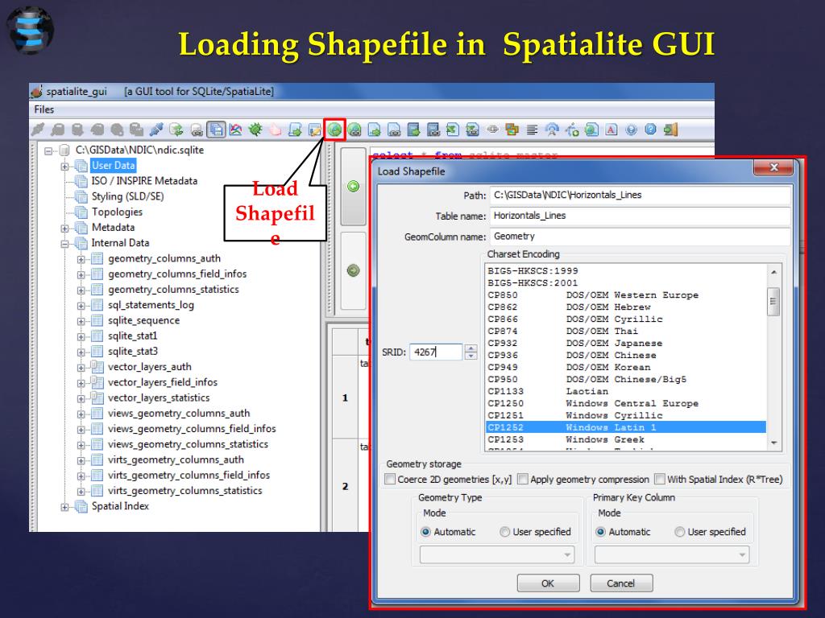Close the Load Shapefile dialog
Image resolution: width=825 pixels, height=618 pixels.
coord(773,167)
